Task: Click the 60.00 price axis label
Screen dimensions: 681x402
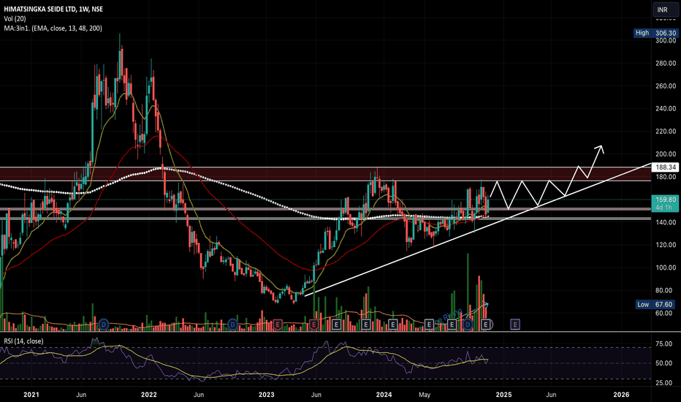Action: (666, 313)
